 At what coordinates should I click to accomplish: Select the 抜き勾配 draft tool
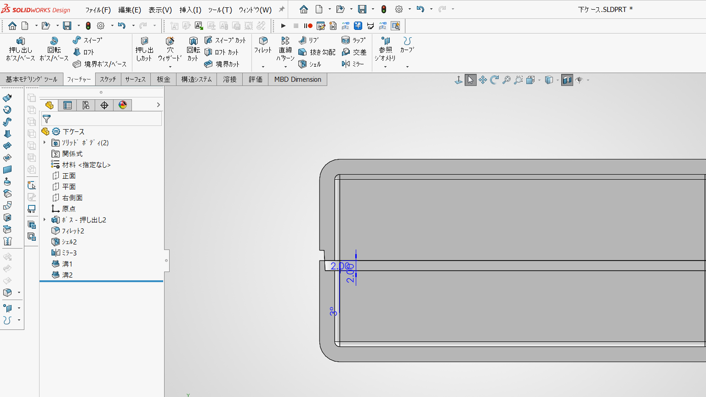[317, 52]
